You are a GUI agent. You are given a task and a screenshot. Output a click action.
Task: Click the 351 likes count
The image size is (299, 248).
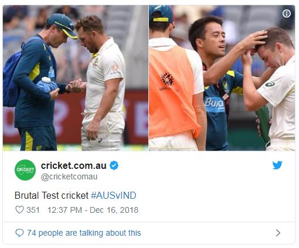pyautogui.click(x=33, y=210)
